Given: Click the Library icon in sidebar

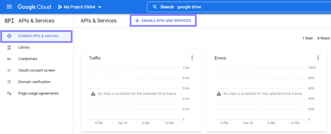Looking at the screenshot, I should 9,47.
